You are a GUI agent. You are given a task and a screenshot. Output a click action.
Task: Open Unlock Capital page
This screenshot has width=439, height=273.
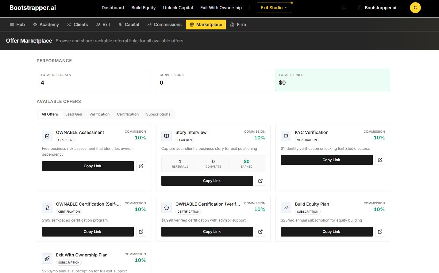tap(178, 8)
